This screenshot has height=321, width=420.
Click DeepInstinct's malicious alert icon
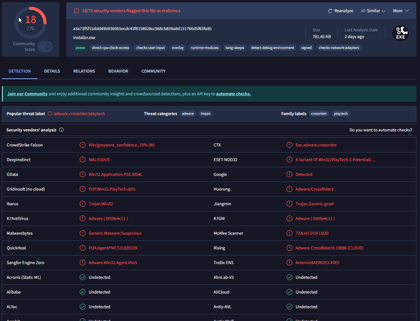coord(83,160)
